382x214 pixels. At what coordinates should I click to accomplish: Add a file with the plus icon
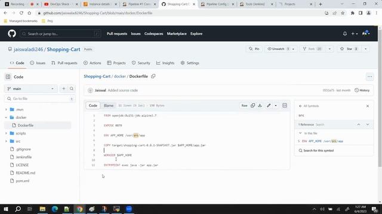tap(64, 89)
